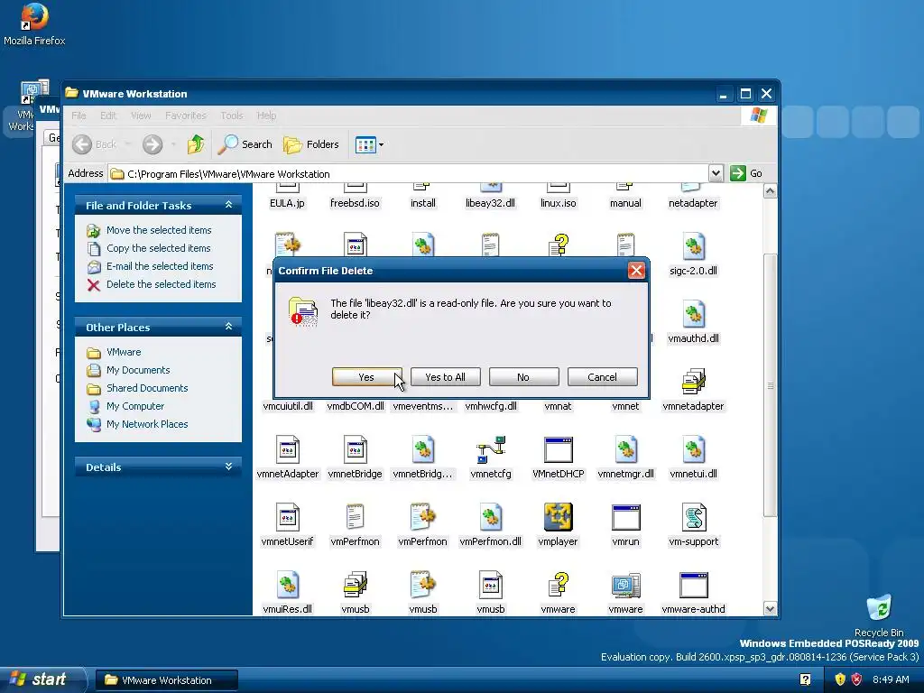Click the Go button
This screenshot has height=693, width=924.
[746, 173]
